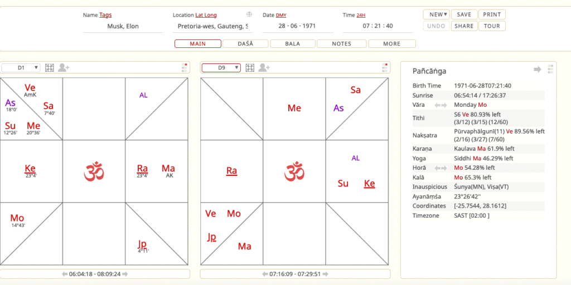Click the Name field containing Musk, Elon
571x285 pixels.
click(123, 26)
